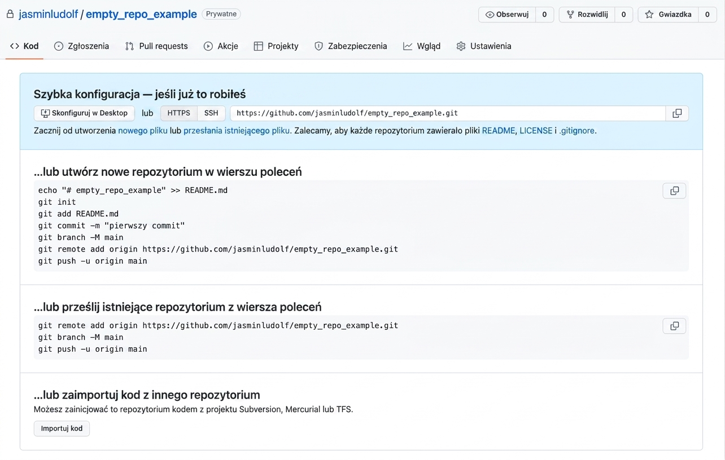Click the Obserwuj button
Screen dimensions: 725x460
pyautogui.click(x=507, y=15)
